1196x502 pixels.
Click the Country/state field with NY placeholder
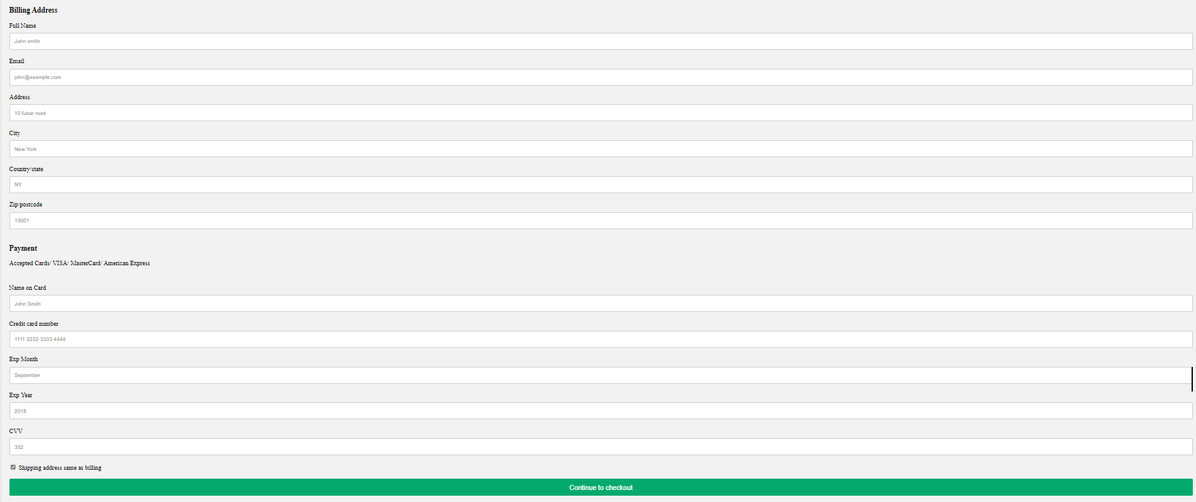tap(600, 185)
